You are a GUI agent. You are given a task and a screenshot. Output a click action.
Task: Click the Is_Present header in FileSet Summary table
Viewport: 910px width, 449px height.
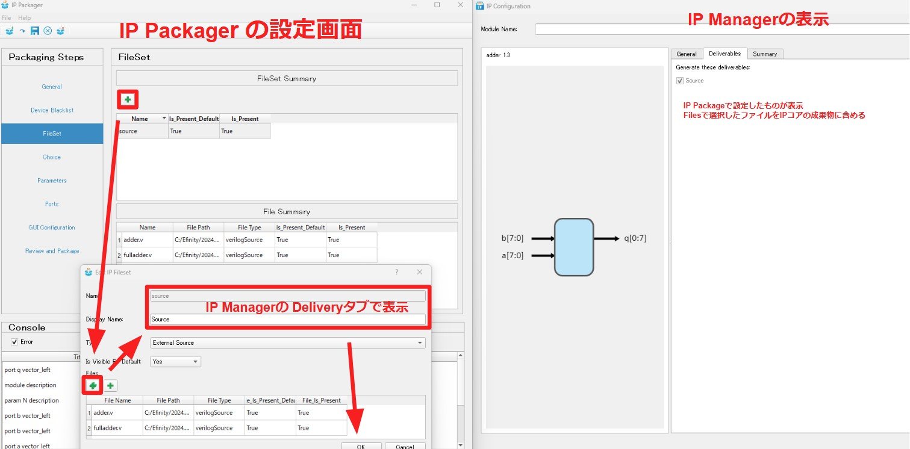(245, 119)
